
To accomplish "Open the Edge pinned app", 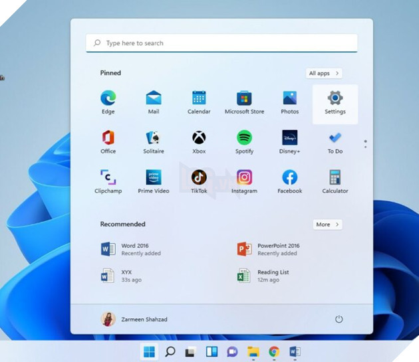I will pyautogui.click(x=108, y=102).
